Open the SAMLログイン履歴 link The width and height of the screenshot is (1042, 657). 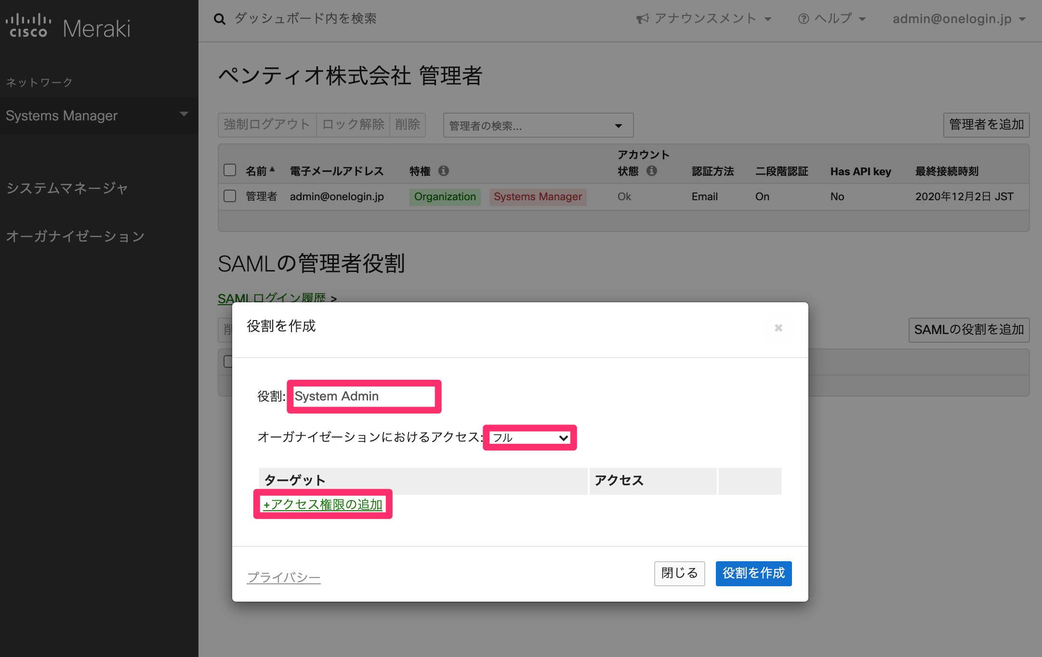click(x=272, y=298)
